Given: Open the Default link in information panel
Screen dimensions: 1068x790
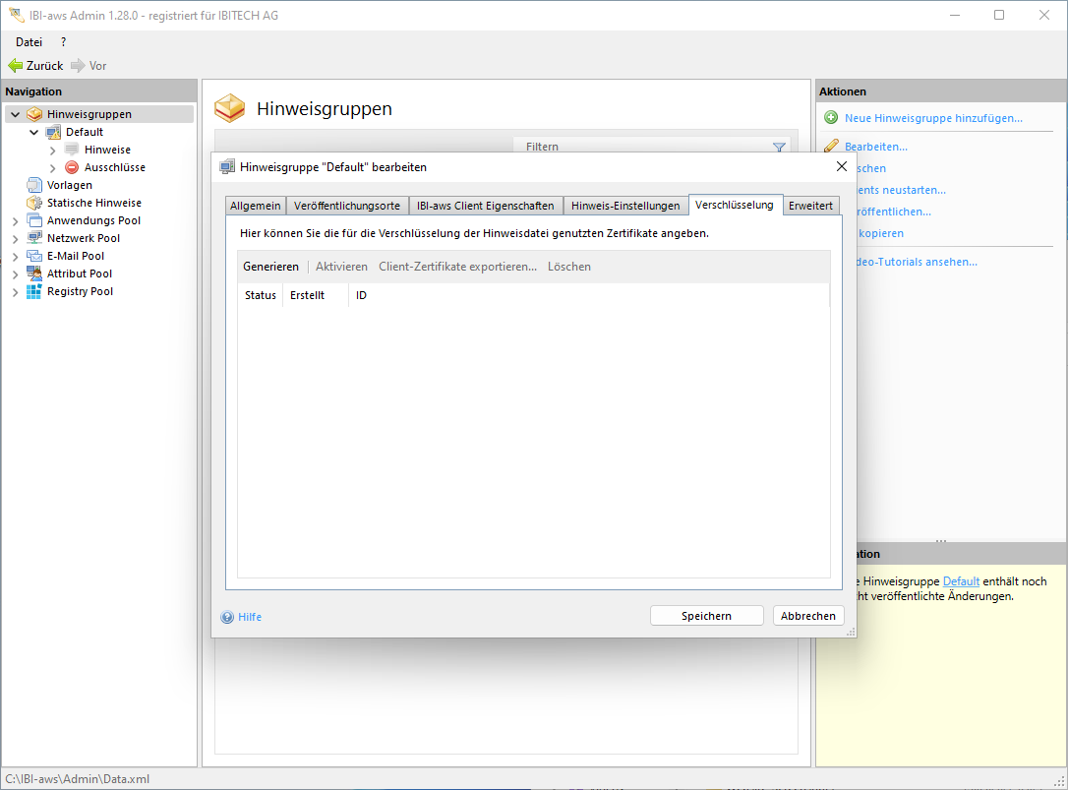Looking at the screenshot, I should pyautogui.click(x=961, y=581).
